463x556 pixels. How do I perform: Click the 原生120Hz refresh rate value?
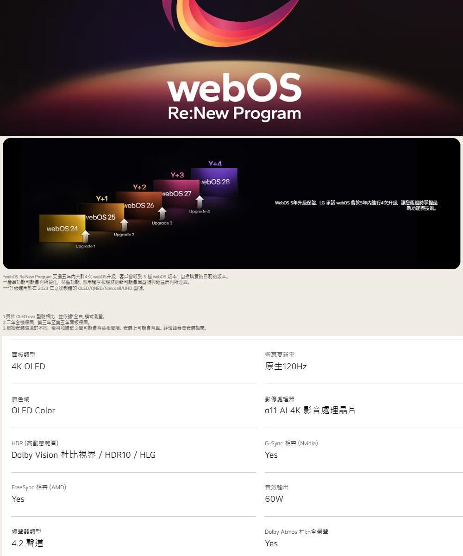[286, 366]
